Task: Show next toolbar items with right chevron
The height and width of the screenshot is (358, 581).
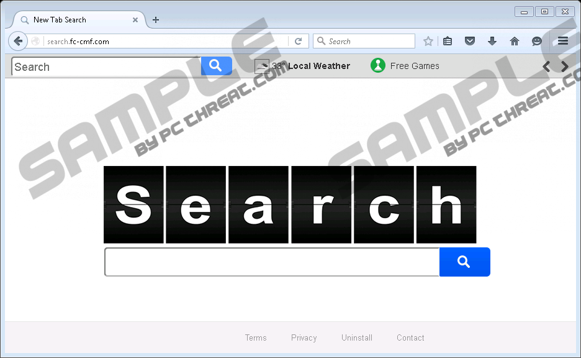Action: tap(564, 67)
